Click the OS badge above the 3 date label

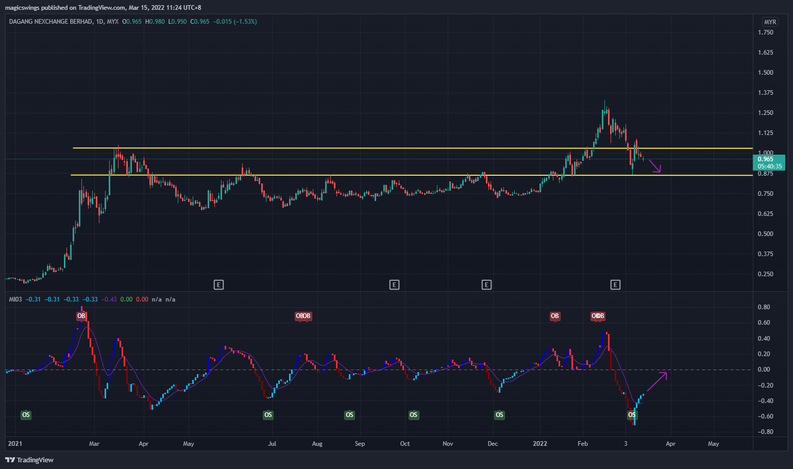point(632,415)
